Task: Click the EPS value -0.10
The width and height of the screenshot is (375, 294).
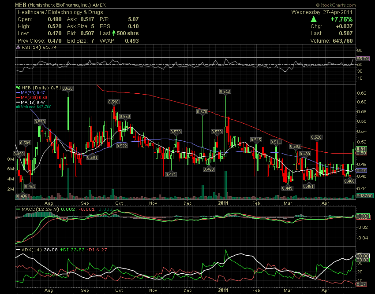Action: 132,26
